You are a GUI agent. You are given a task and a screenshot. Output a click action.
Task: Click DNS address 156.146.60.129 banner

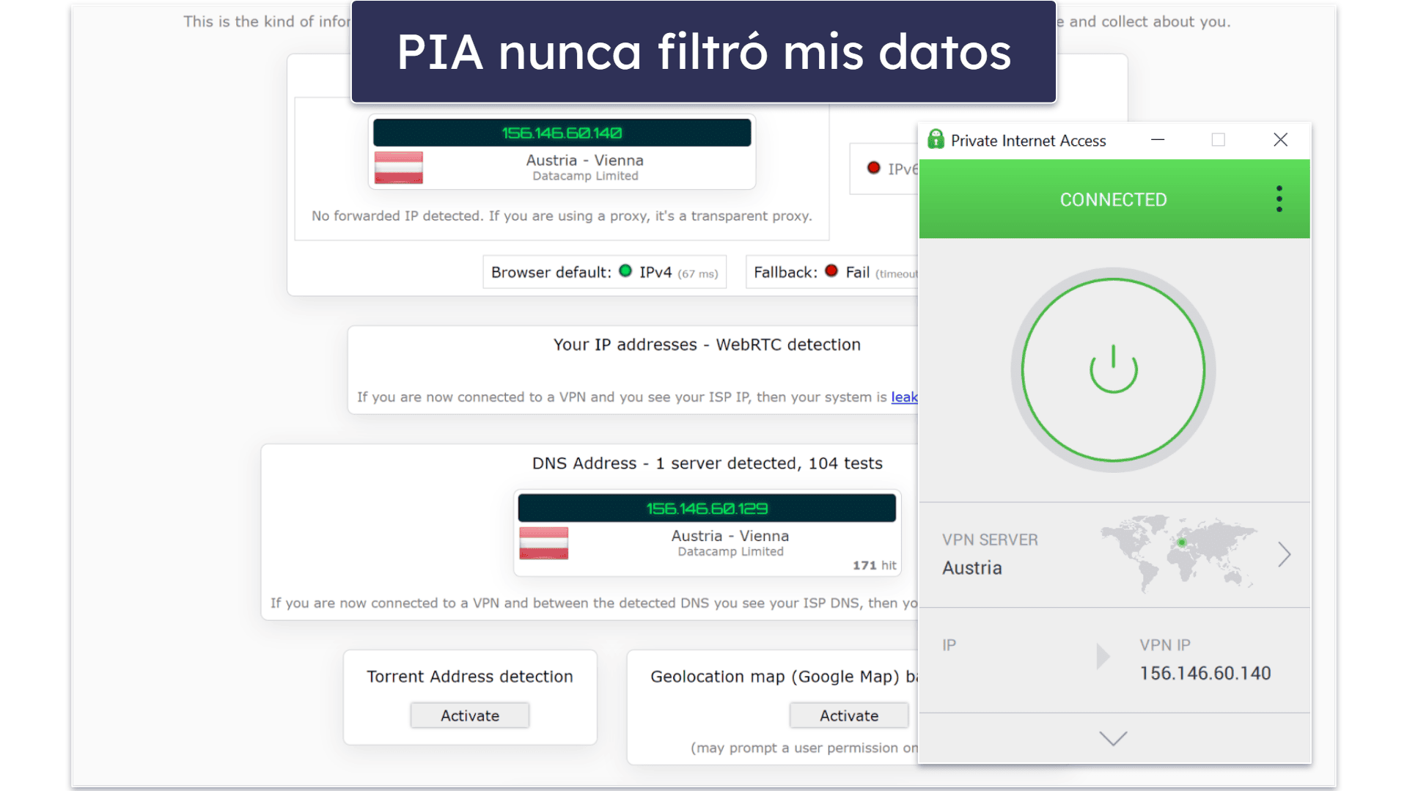707,508
